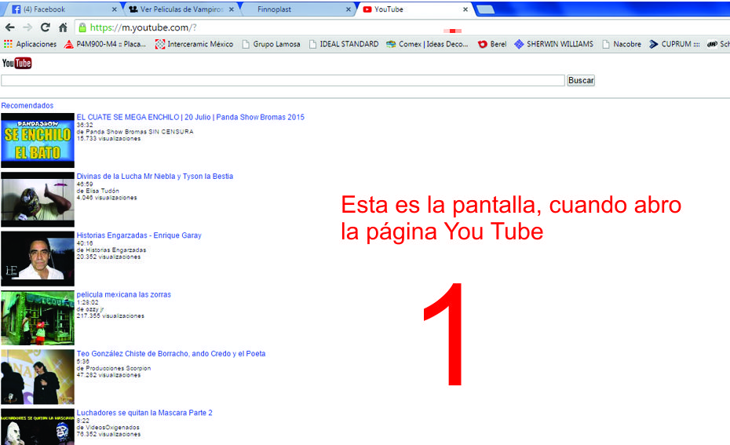Image resolution: width=730 pixels, height=445 pixels.
Task: Click 'de Historias Engarzadas' channel text
Action: (111, 250)
